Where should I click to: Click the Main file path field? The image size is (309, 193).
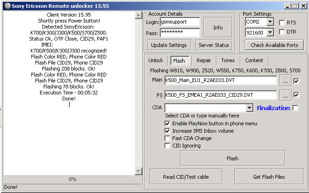(221, 81)
